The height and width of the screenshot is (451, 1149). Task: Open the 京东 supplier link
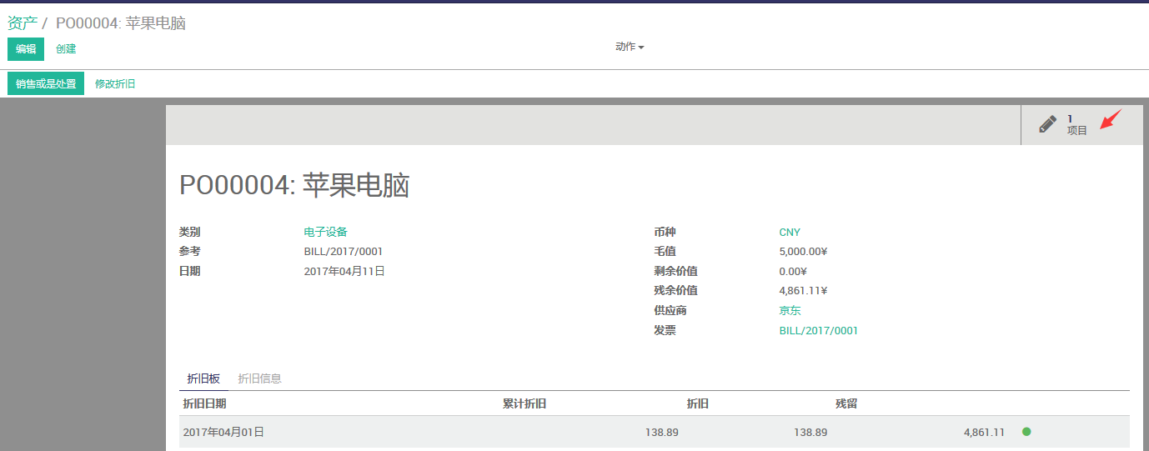point(790,310)
